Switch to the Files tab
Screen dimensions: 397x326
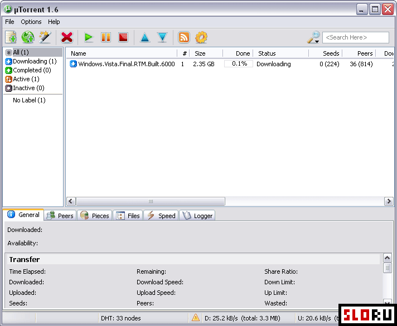click(128, 216)
